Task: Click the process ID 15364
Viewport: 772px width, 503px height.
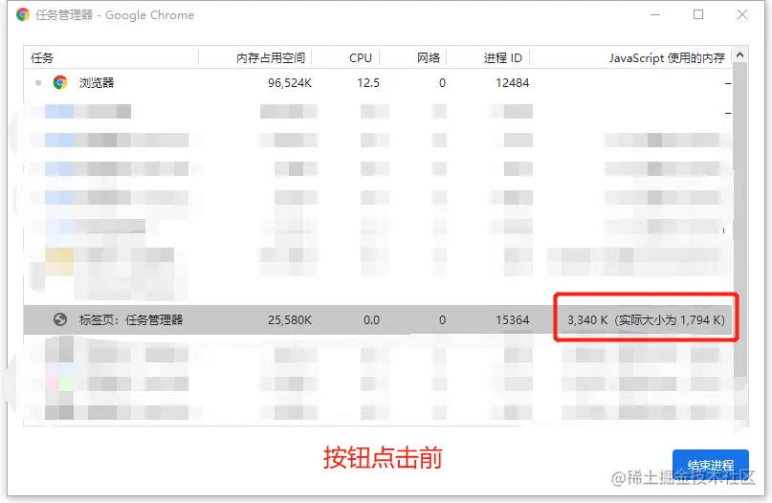Action: pyautogui.click(x=512, y=320)
